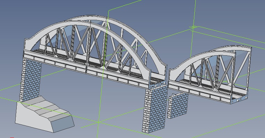Select the grid line intersection at bottom center
This screenshot has width=265, height=138.
point(98,122)
